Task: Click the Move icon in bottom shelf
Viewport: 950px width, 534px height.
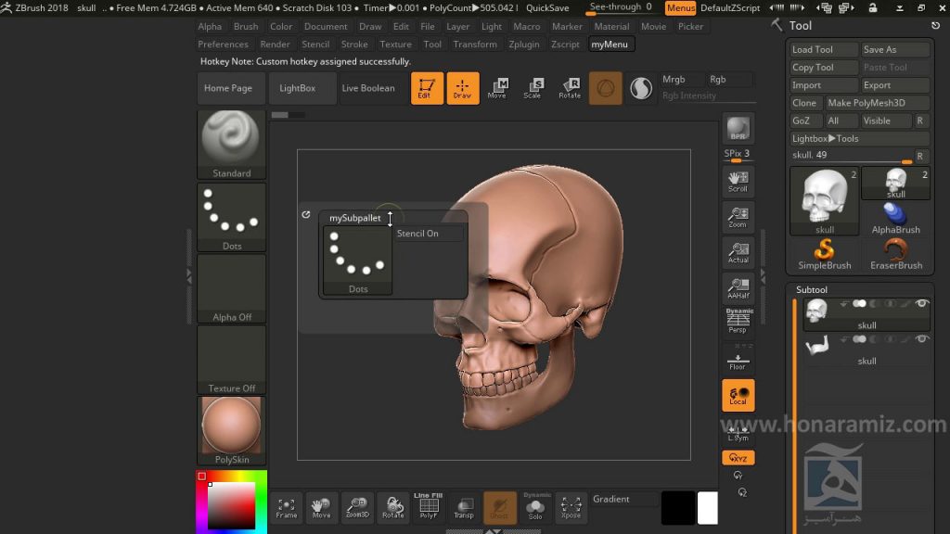Action: pos(321,507)
